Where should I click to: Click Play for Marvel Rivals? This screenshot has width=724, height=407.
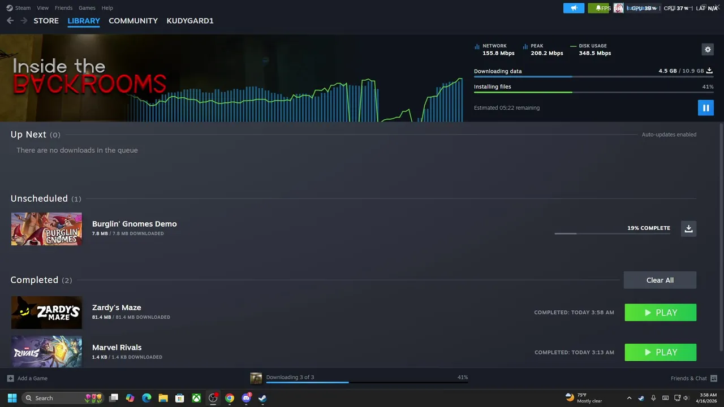click(660, 352)
